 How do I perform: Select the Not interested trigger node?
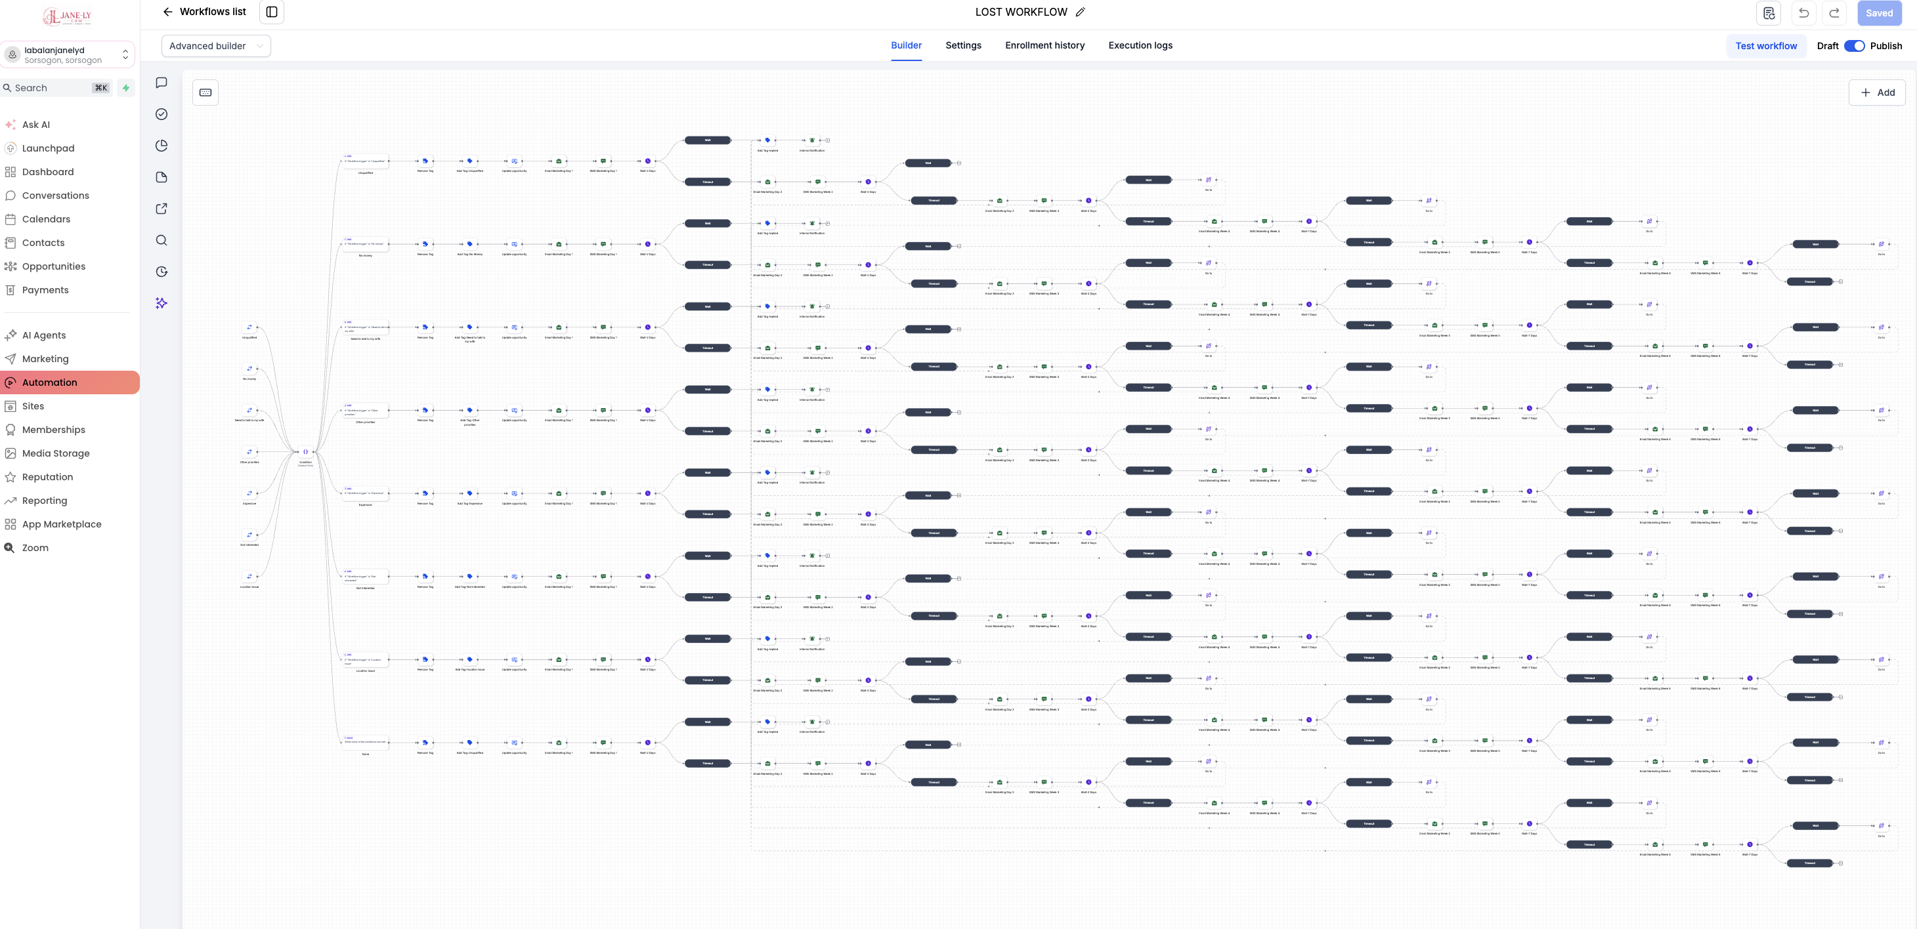click(x=249, y=535)
